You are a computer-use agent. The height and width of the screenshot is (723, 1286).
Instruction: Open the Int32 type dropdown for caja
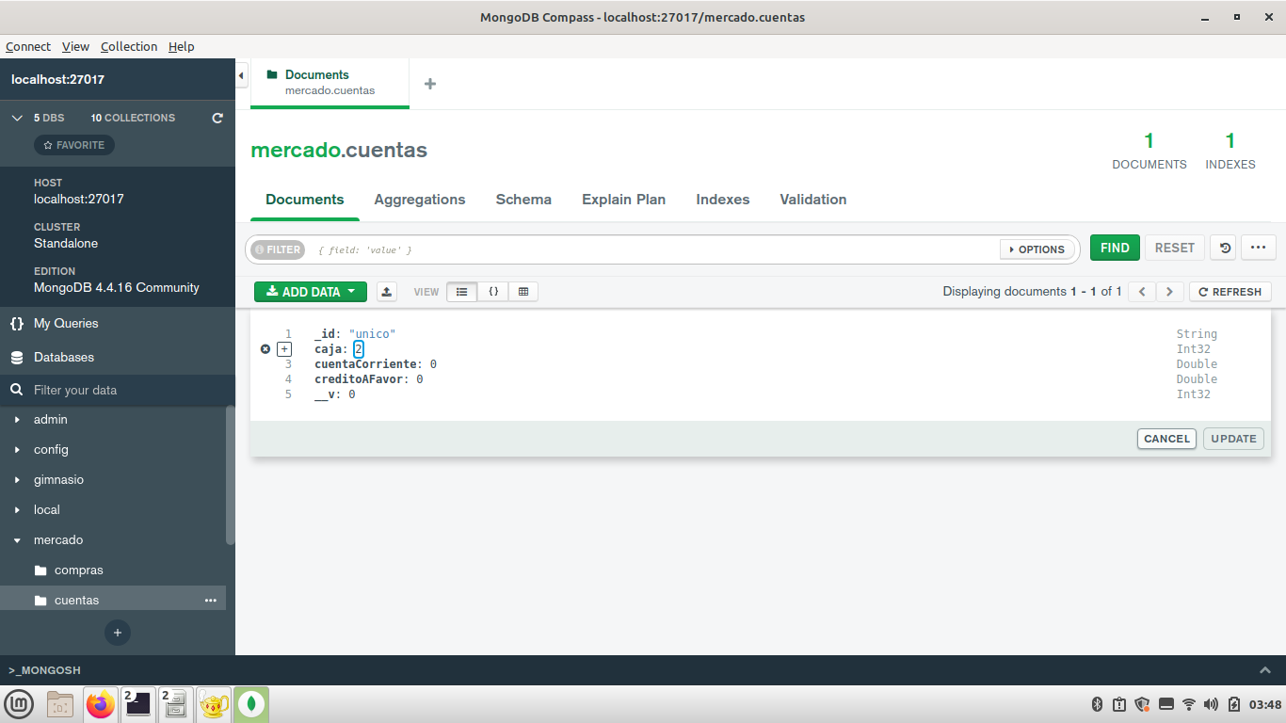pos(1194,349)
